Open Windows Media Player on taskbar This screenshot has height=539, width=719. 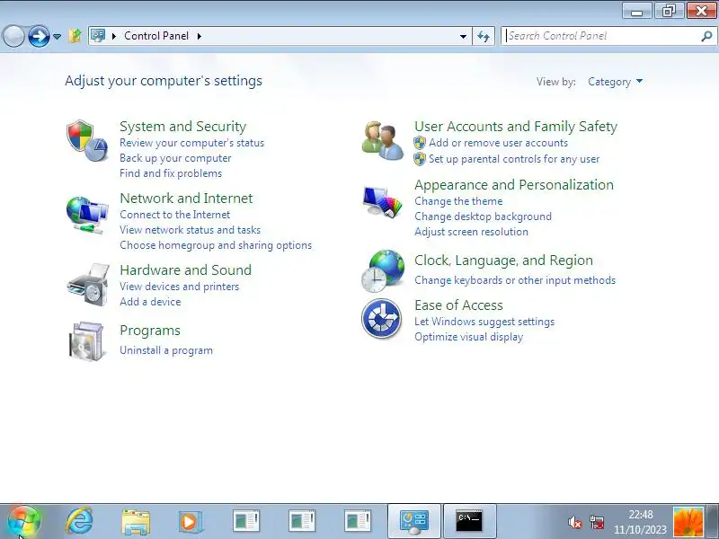click(x=190, y=522)
